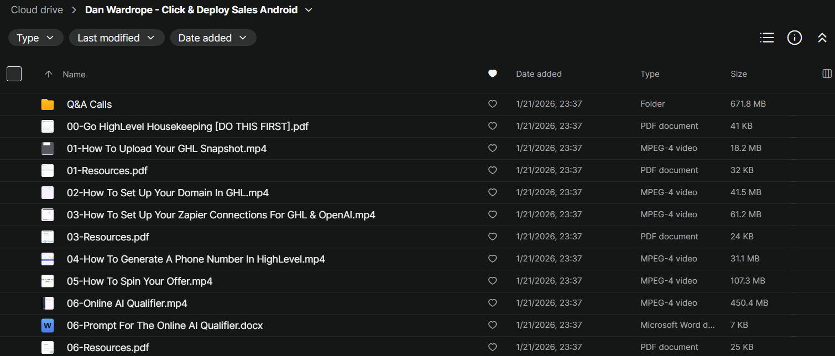Open the info panel icon
Image resolution: width=835 pixels, height=356 pixels.
coord(795,38)
